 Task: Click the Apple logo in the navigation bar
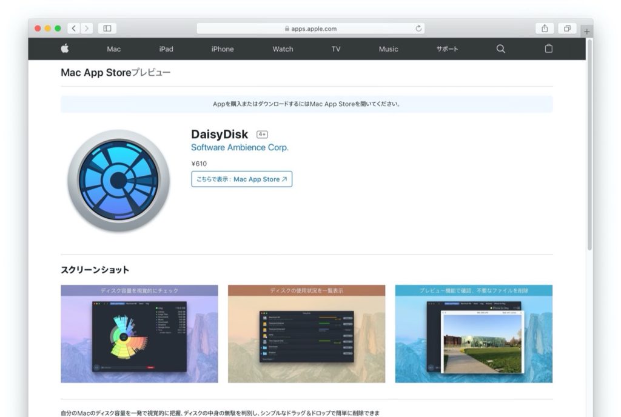click(x=65, y=49)
